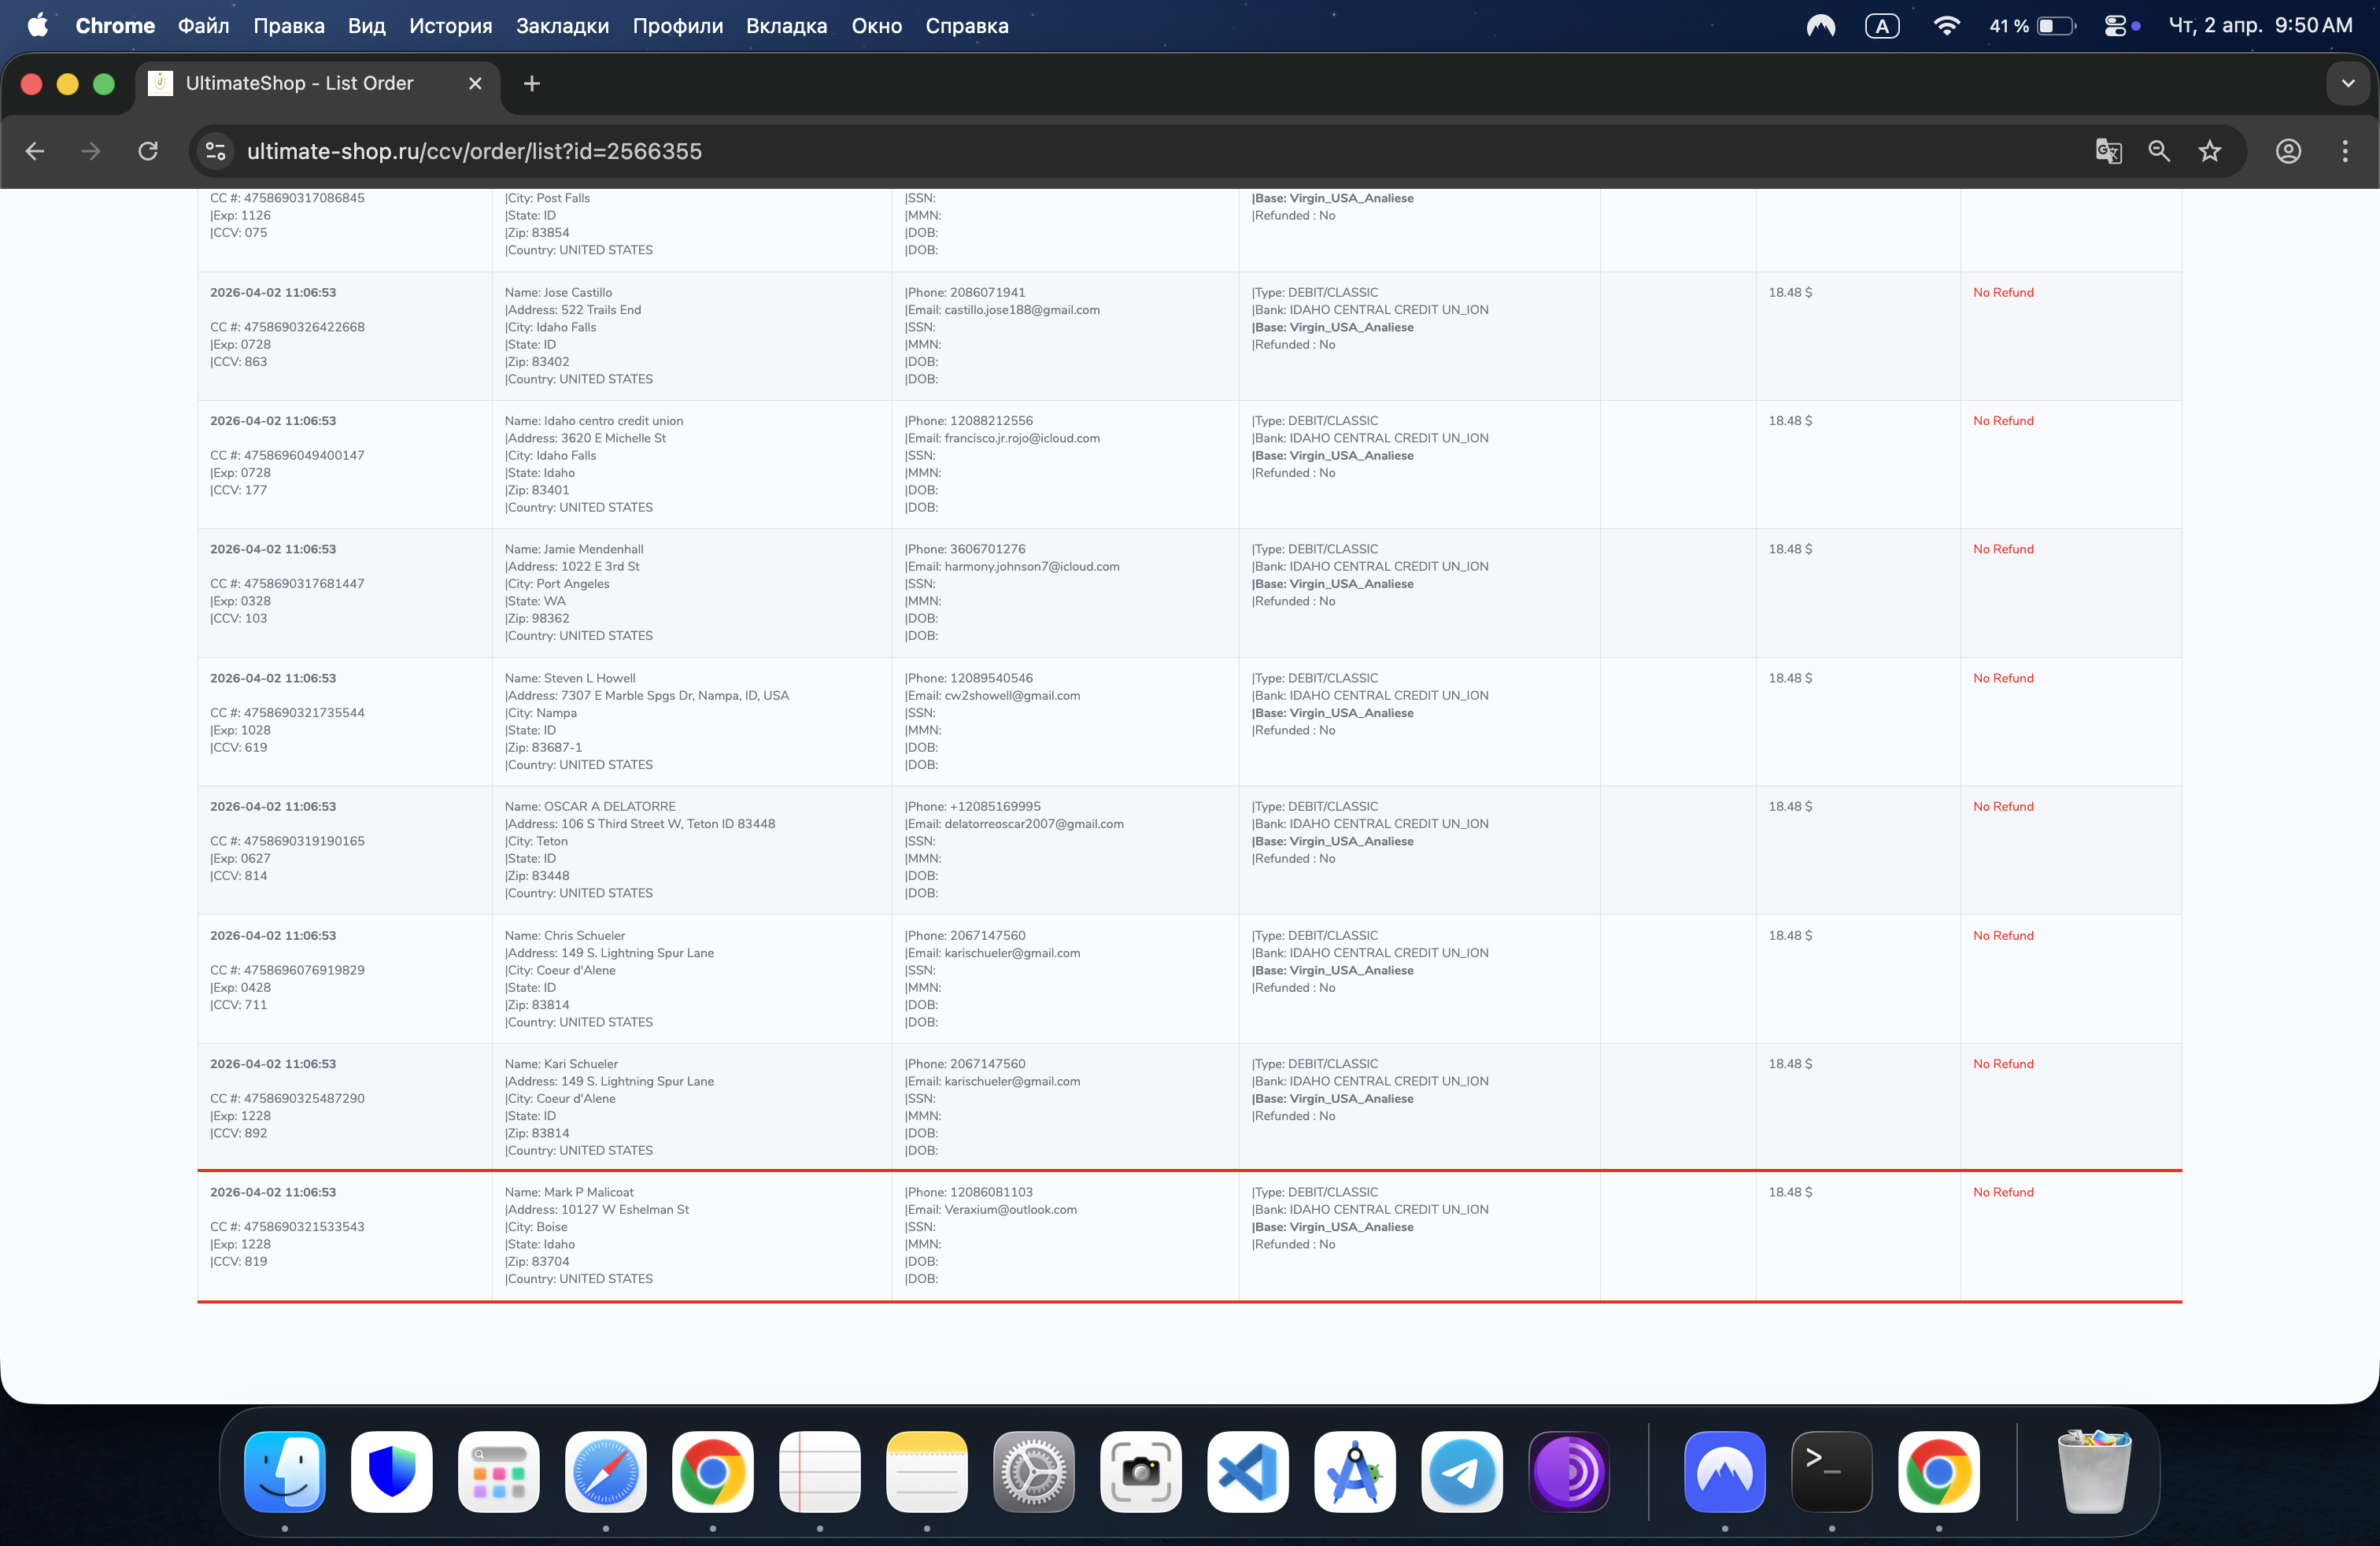Close the UltimateShop - List Order tab
The width and height of the screenshot is (2380, 1546).
475,84
